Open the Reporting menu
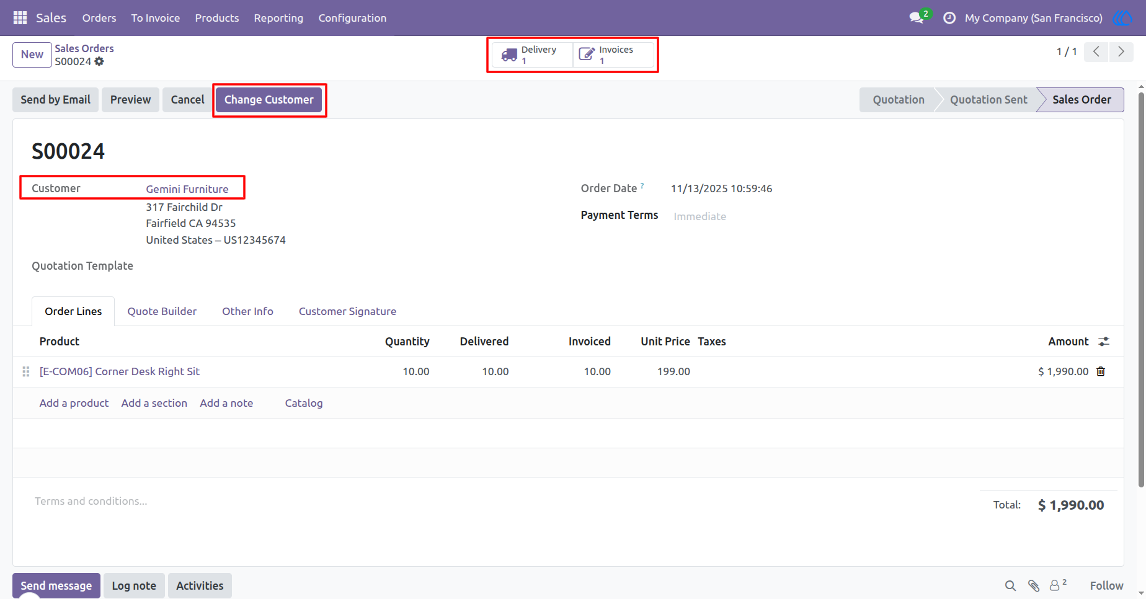The width and height of the screenshot is (1146, 599). coord(278,18)
